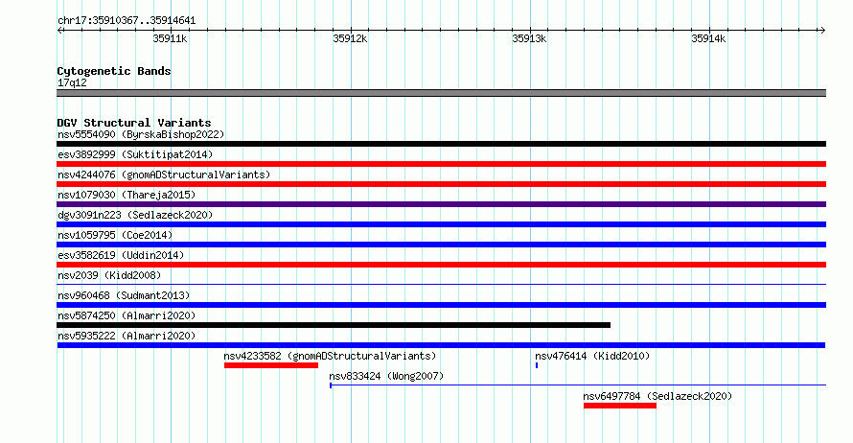This screenshot has height=443, width=853.
Task: Click the short red bar for nsv6497784
Action: click(x=619, y=406)
